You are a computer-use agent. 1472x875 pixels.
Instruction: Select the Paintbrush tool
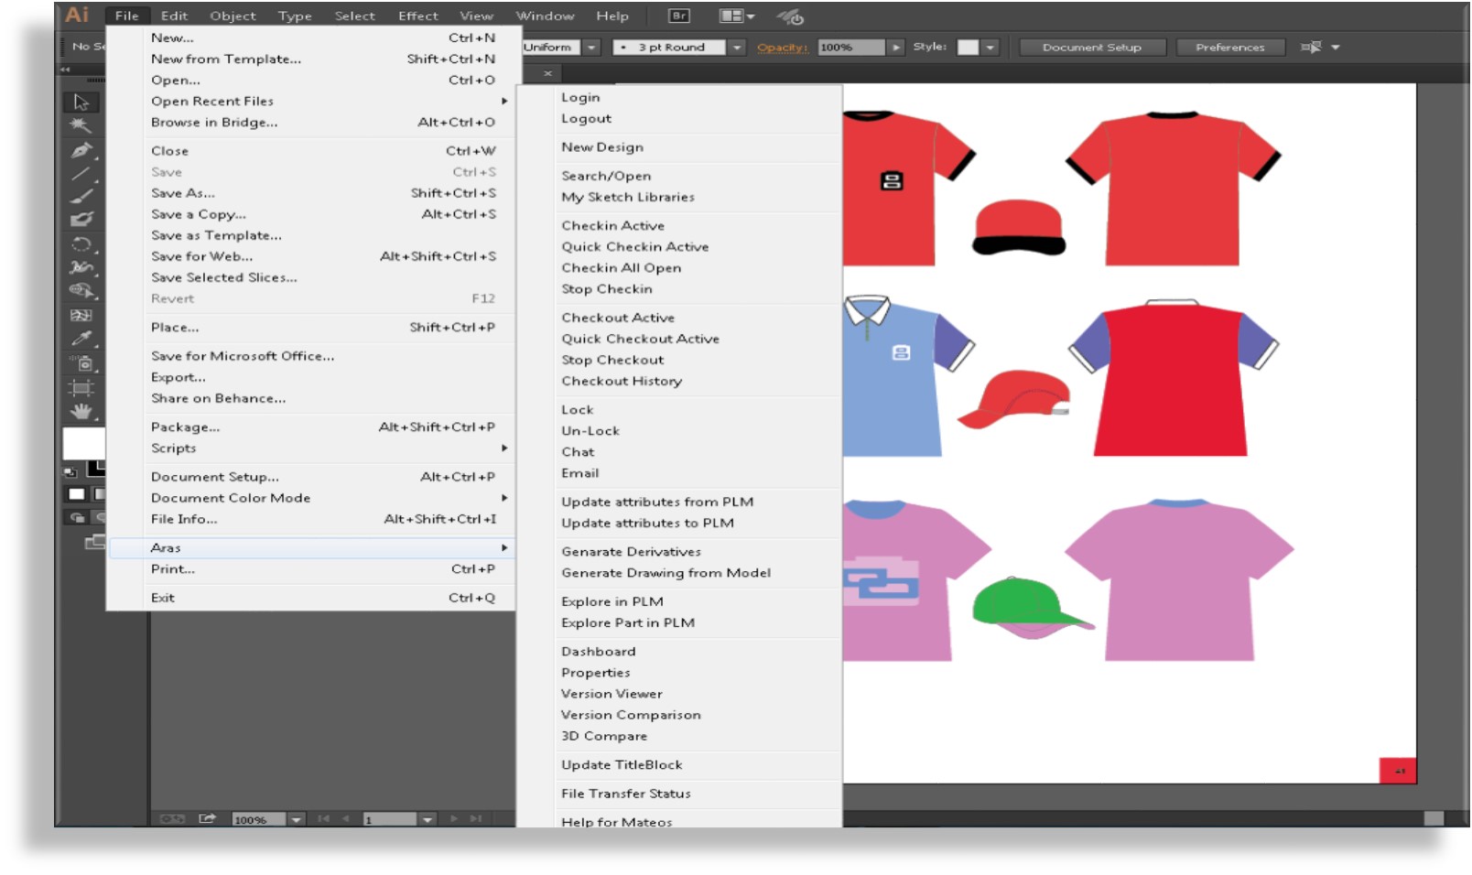coord(81,196)
